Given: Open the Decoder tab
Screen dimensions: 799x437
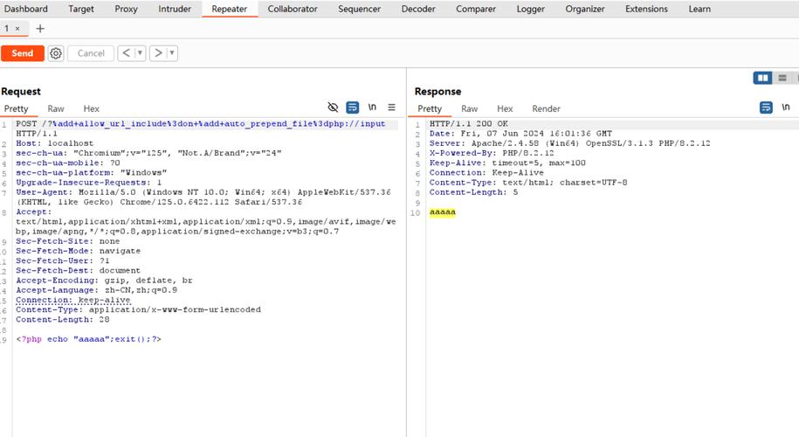Looking at the screenshot, I should click(x=418, y=9).
